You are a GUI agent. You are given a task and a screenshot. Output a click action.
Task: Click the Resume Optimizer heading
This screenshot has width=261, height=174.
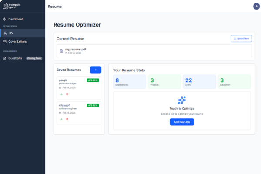tap(77, 25)
